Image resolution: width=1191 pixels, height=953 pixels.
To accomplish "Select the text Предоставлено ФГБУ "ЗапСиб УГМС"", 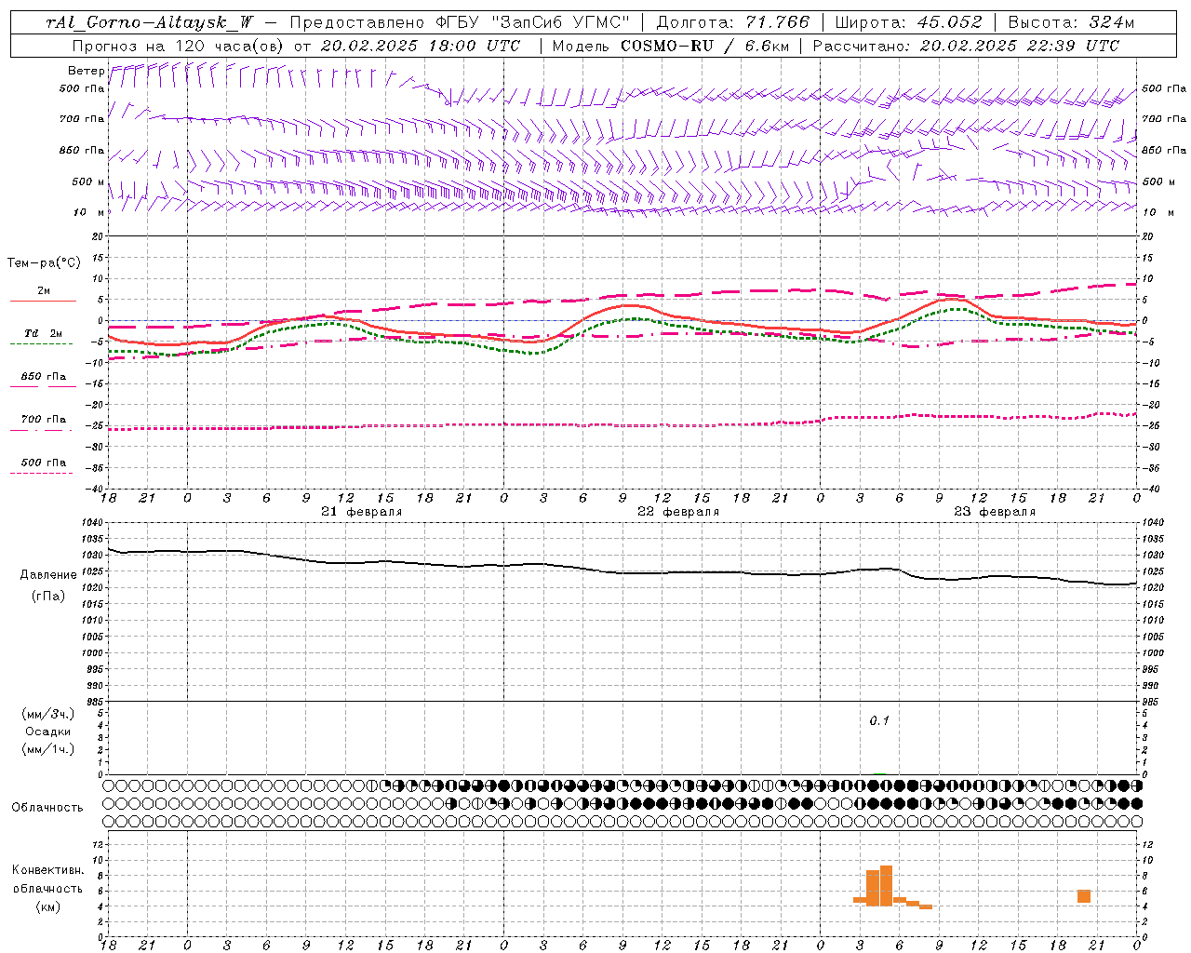I will pos(461,22).
